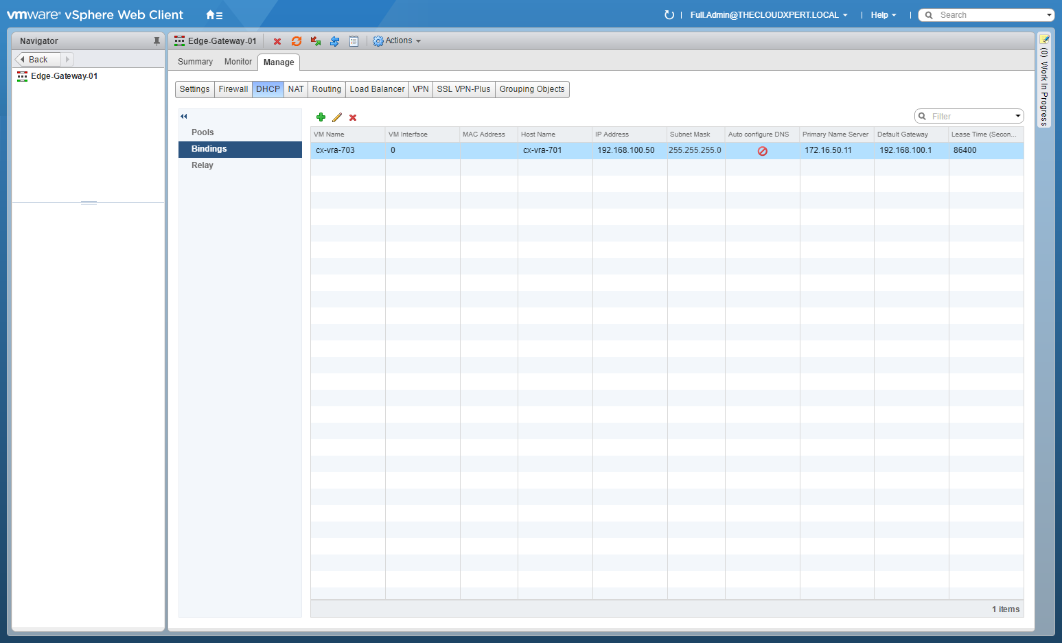Select Pools in the DHCP side menu
The height and width of the screenshot is (643, 1062).
(203, 132)
